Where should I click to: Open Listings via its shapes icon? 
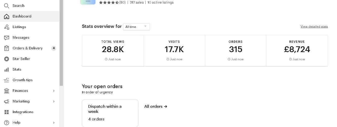pyautogui.click(x=7, y=27)
